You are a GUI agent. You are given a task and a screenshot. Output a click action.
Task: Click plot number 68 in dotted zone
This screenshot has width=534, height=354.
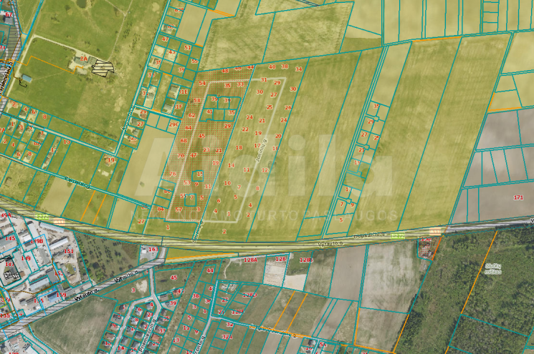click(183, 140)
